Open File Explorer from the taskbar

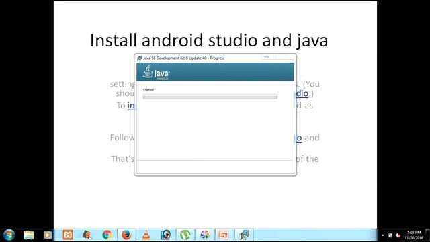click(x=28, y=235)
